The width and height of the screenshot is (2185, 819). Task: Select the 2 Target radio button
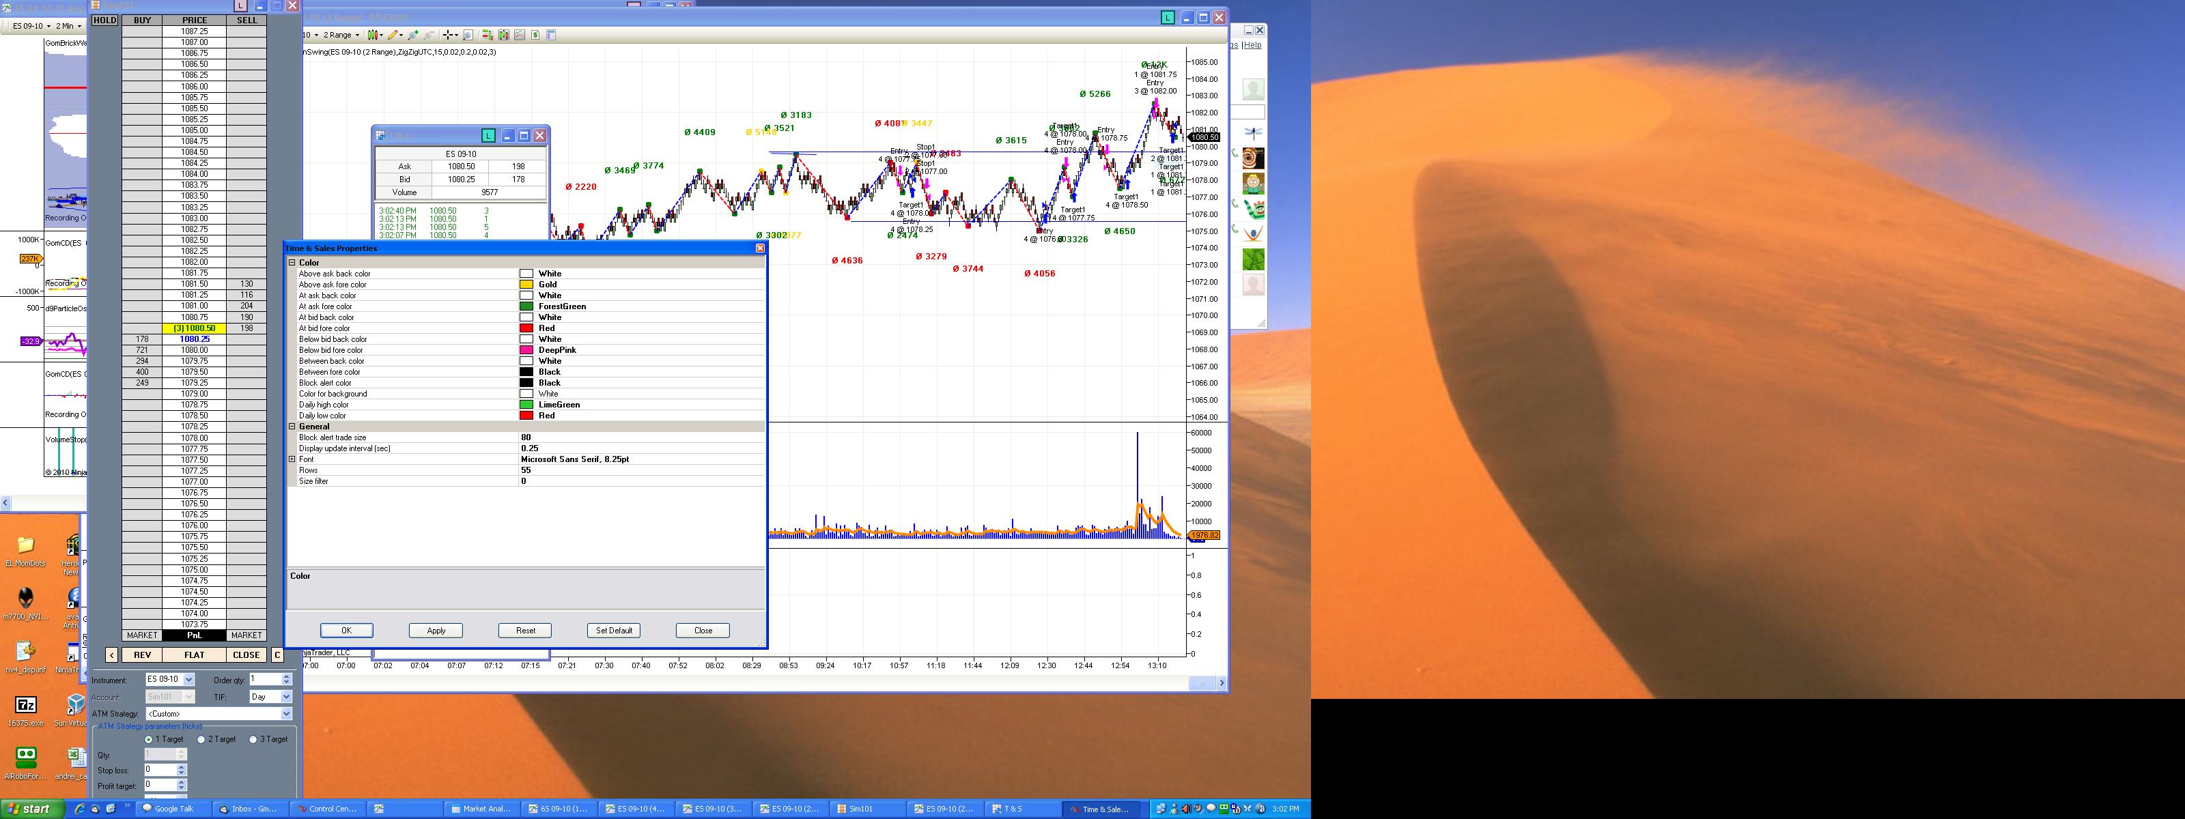(202, 739)
